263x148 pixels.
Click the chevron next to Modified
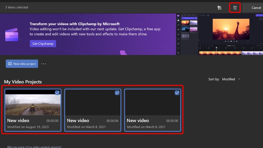[239, 79]
